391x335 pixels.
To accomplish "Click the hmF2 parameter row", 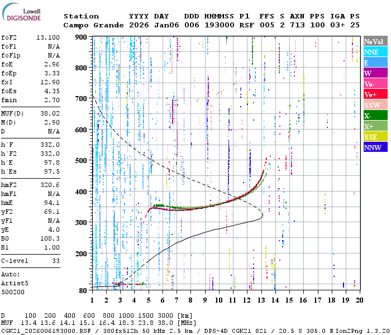I will 31,185.
